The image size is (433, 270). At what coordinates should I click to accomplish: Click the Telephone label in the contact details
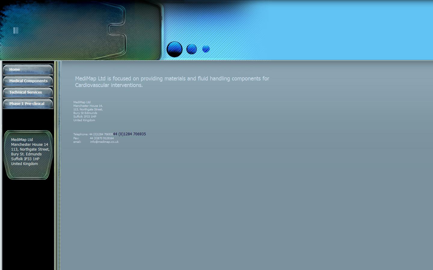click(x=81, y=134)
